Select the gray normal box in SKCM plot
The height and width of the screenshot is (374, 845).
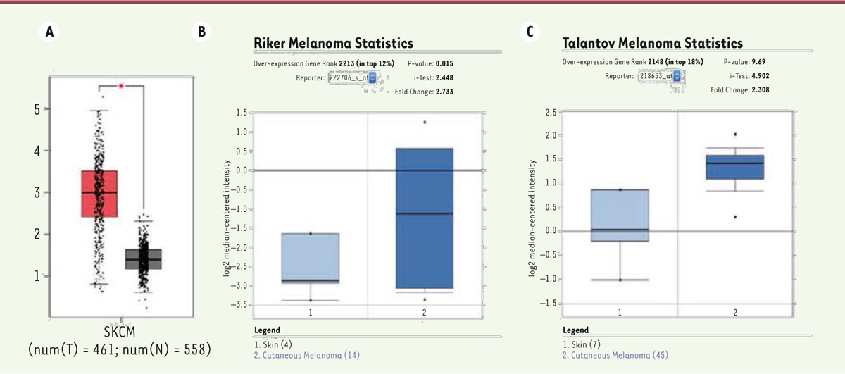pyautogui.click(x=142, y=258)
